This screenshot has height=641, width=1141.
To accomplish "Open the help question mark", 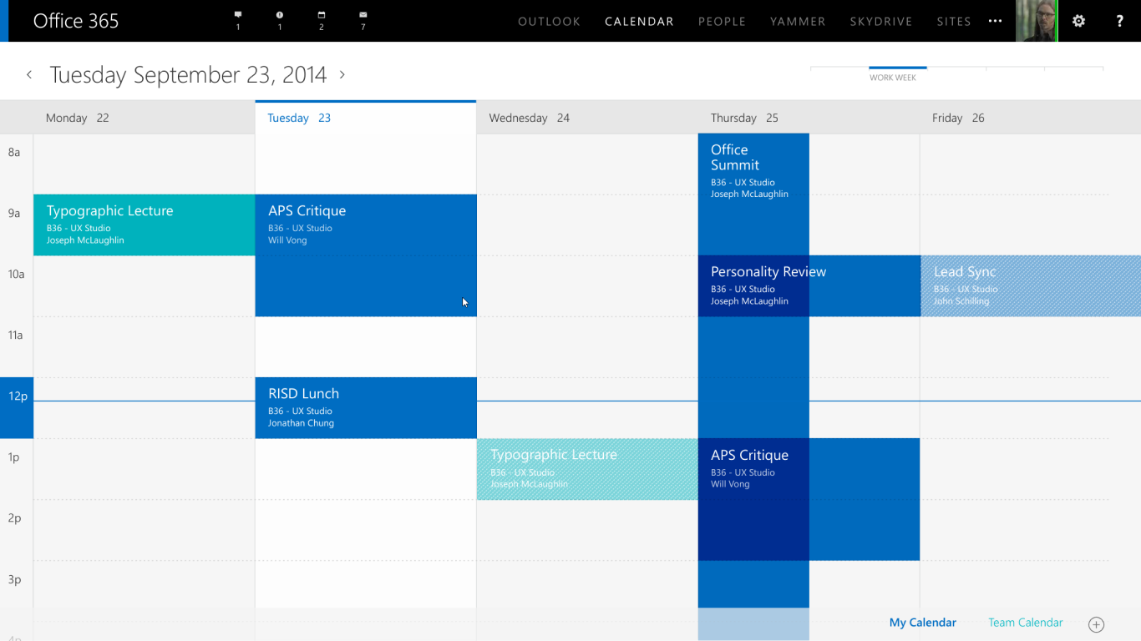I will pos(1120,21).
